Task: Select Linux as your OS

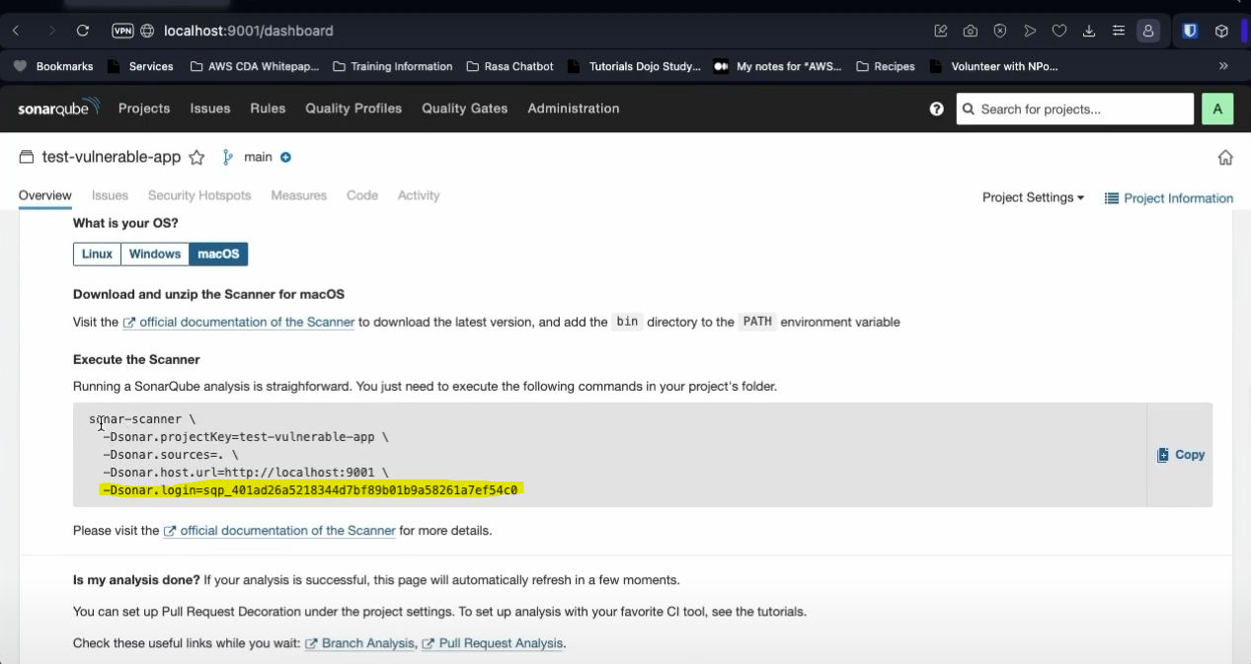Action: coord(96,254)
